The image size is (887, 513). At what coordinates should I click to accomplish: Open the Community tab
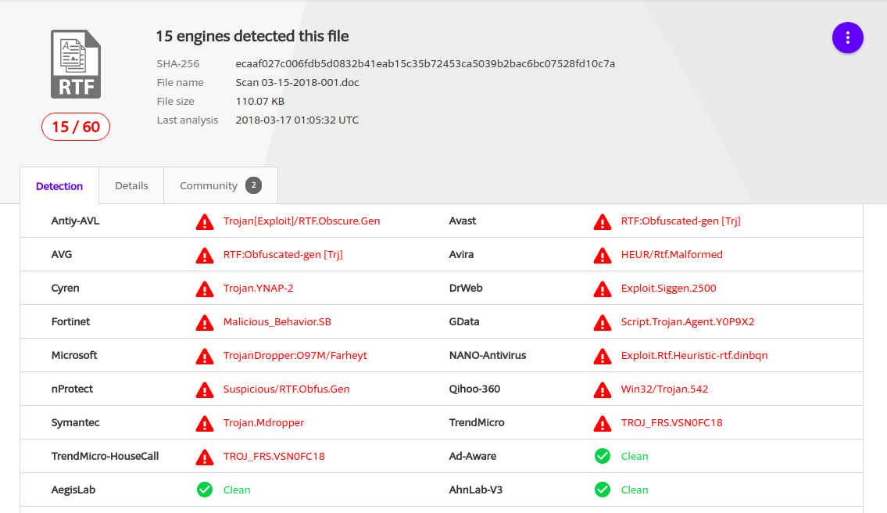tap(220, 185)
